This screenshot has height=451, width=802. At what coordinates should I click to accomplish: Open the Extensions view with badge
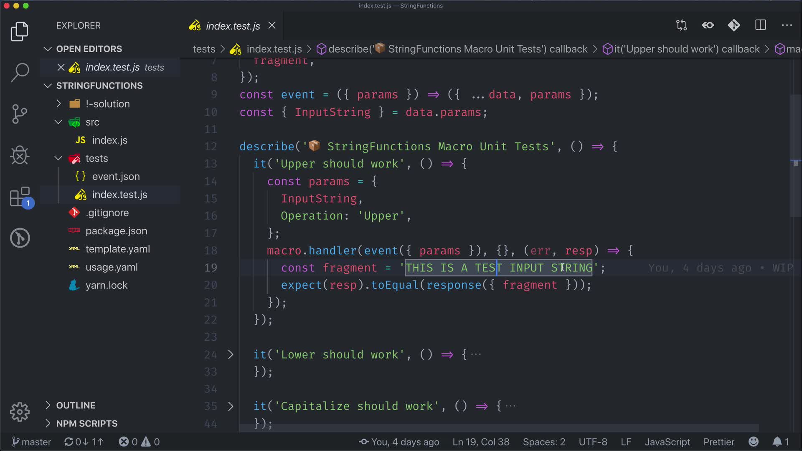pos(20,197)
